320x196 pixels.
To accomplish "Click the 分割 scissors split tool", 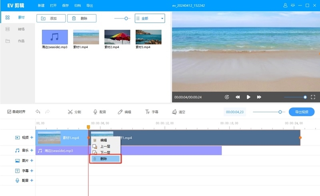I will [74, 112].
